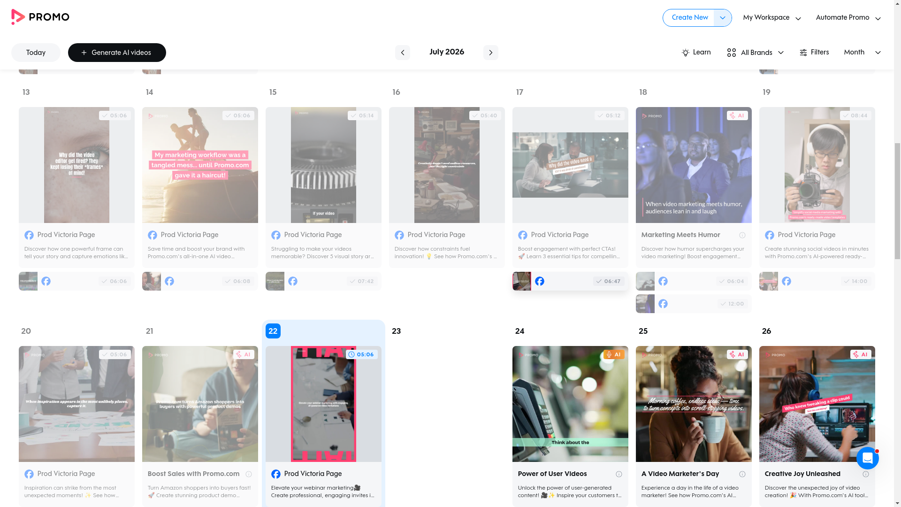This screenshot has width=901, height=507.
Task: Click the lightbulb Learn icon
Action: tap(686, 53)
